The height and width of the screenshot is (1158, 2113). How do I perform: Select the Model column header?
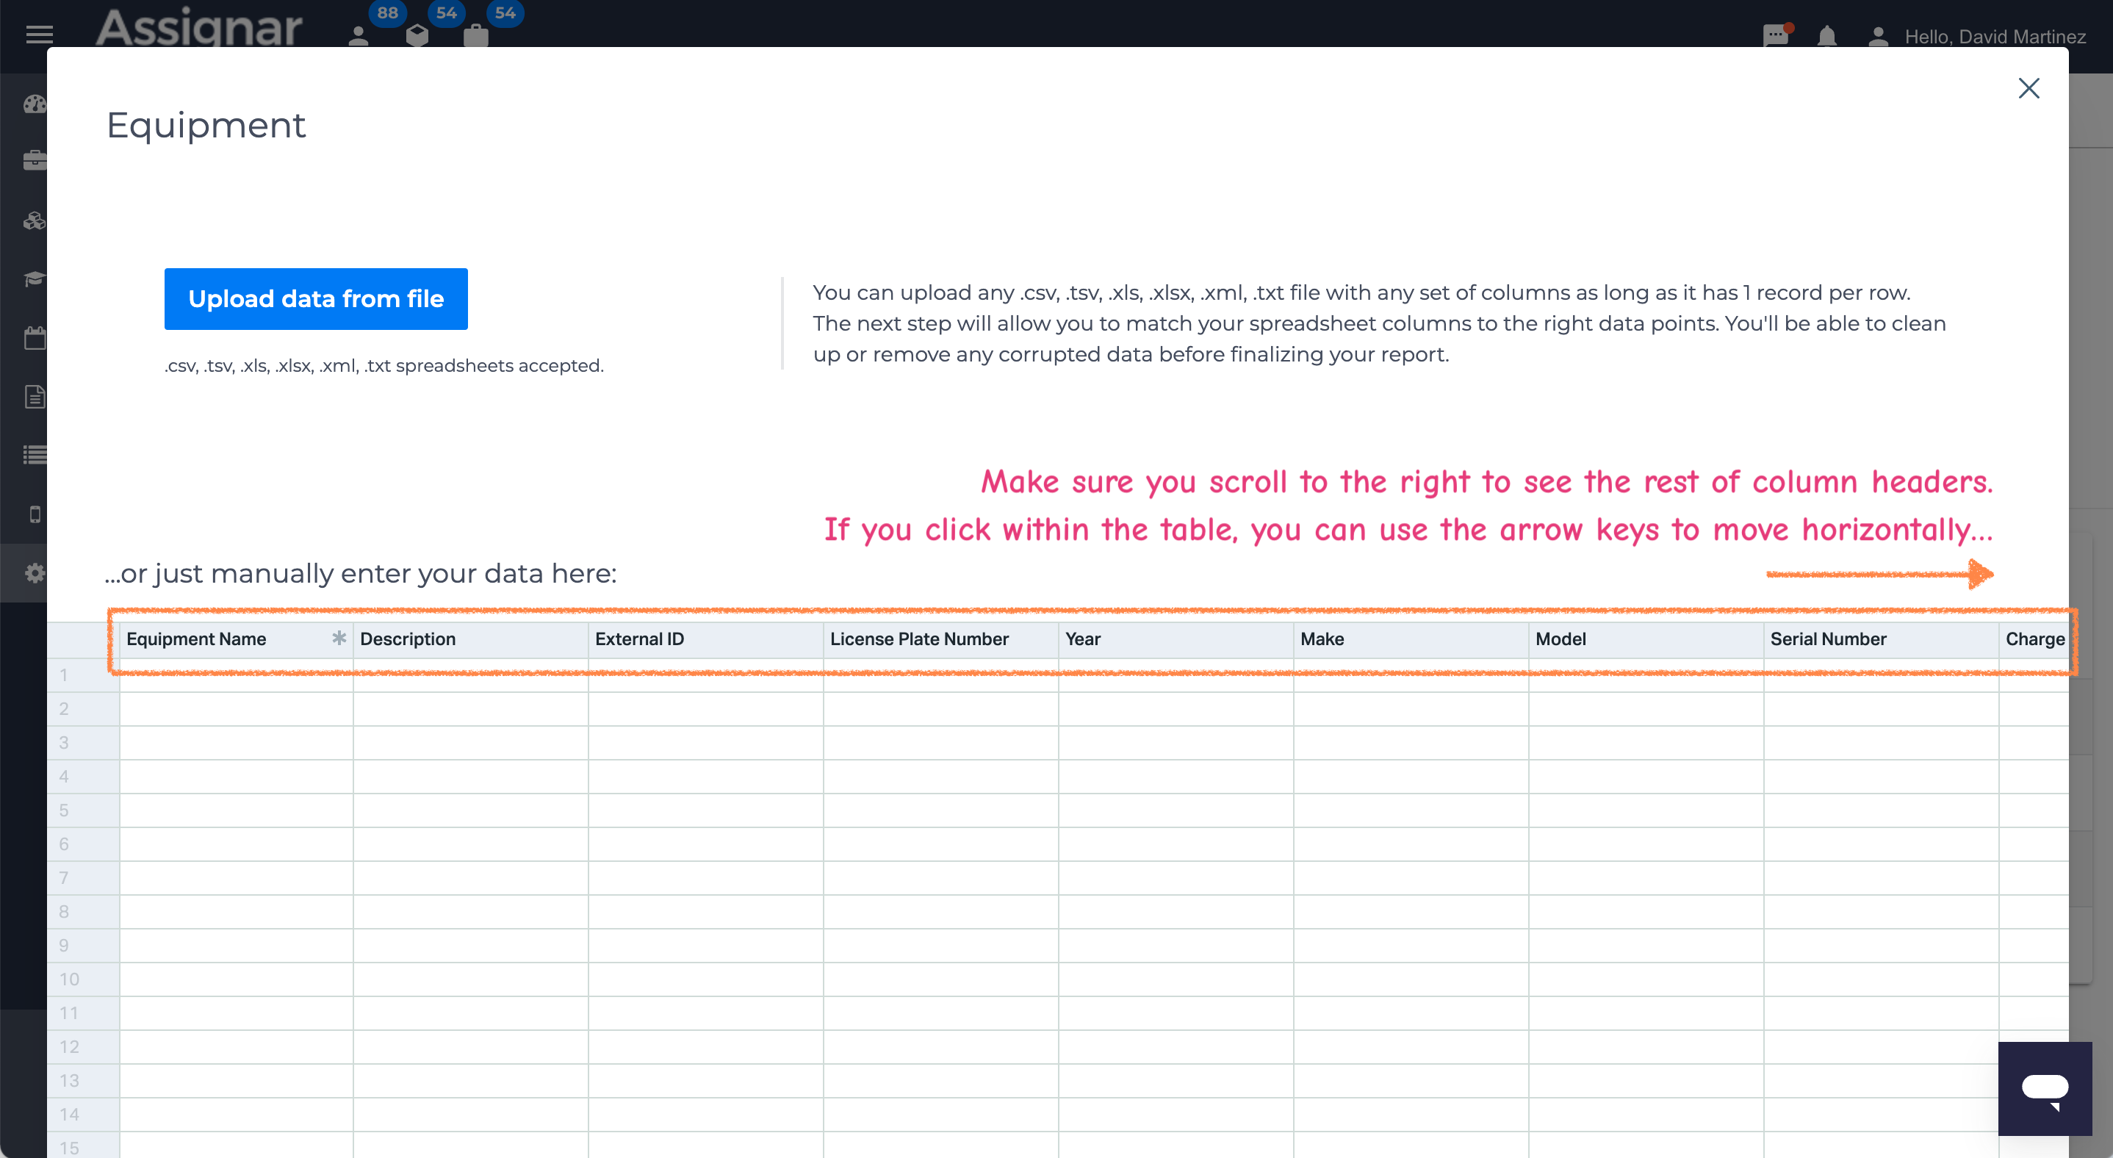point(1646,639)
